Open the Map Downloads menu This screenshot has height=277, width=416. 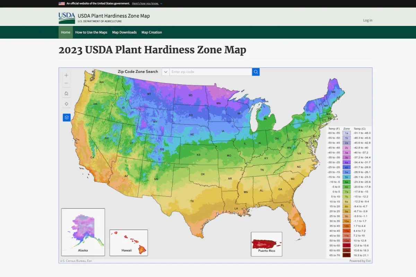click(124, 32)
